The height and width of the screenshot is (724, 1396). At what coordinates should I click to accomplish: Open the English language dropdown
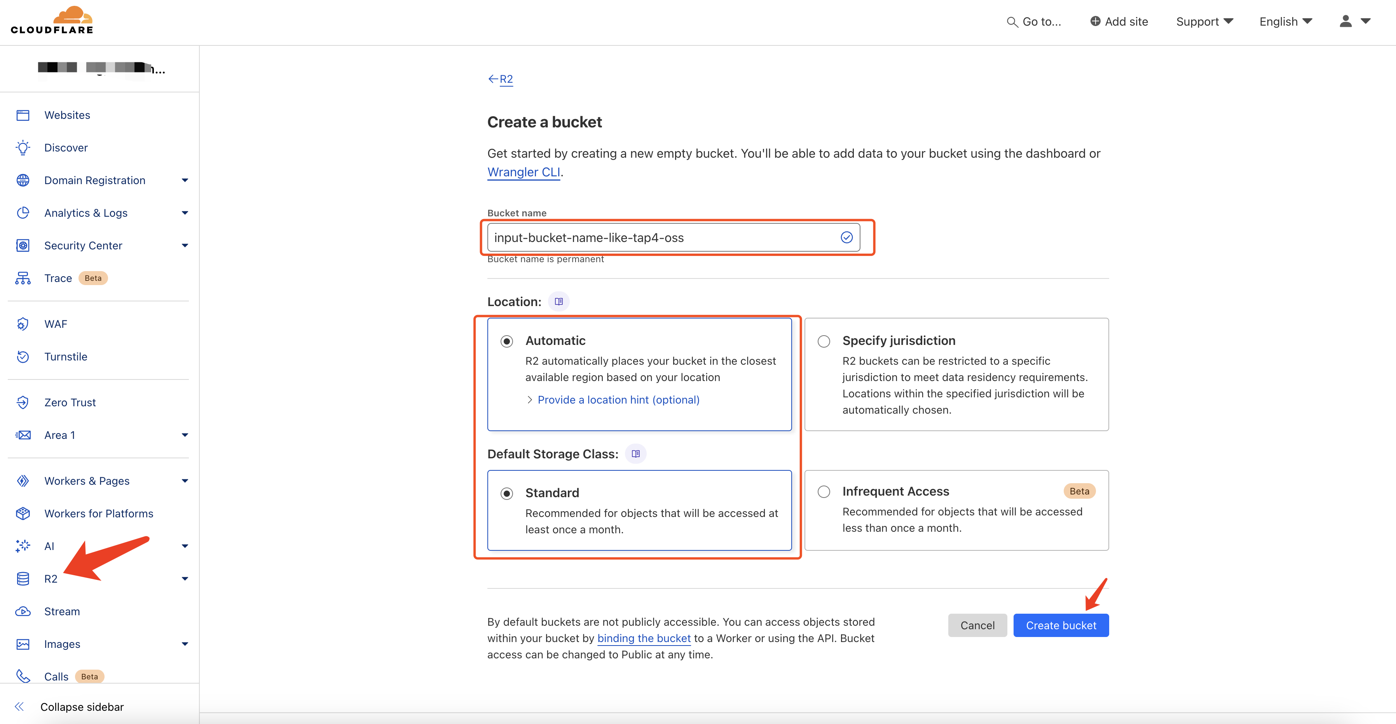pyautogui.click(x=1286, y=22)
